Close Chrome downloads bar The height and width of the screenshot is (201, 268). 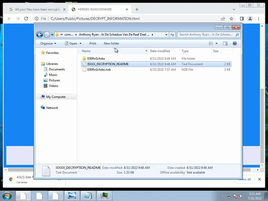[x=259, y=179]
